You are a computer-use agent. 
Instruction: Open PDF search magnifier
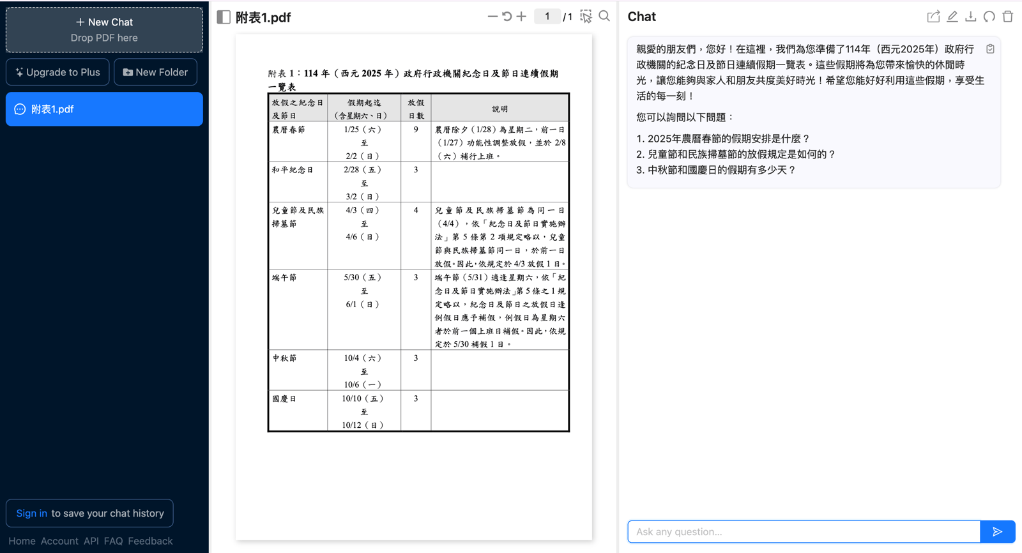pyautogui.click(x=604, y=17)
